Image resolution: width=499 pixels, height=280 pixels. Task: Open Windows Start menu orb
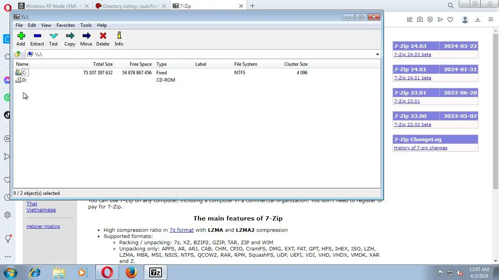pyautogui.click(x=11, y=272)
